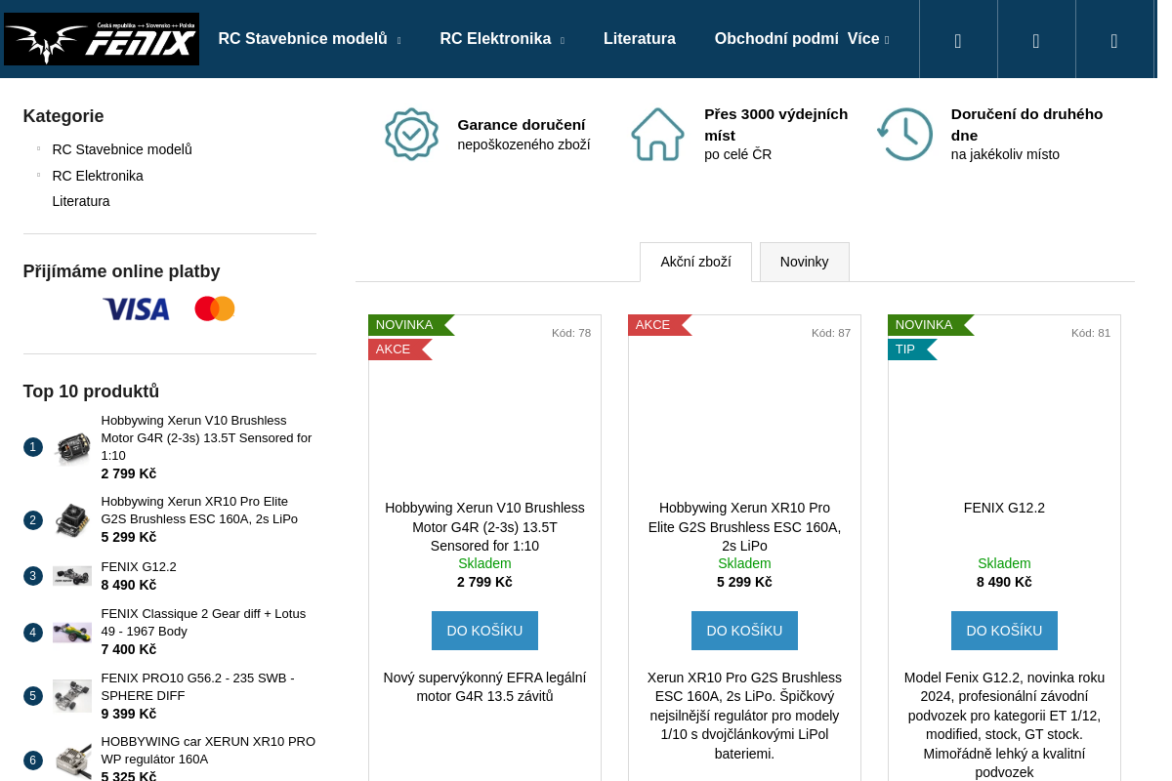Open FENIX Classique 2 thumbnail in Top 10
Viewport: 1172px width, 781px height.
(x=72, y=633)
